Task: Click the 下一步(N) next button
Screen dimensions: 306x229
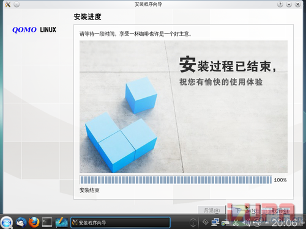Action: tap(245, 210)
